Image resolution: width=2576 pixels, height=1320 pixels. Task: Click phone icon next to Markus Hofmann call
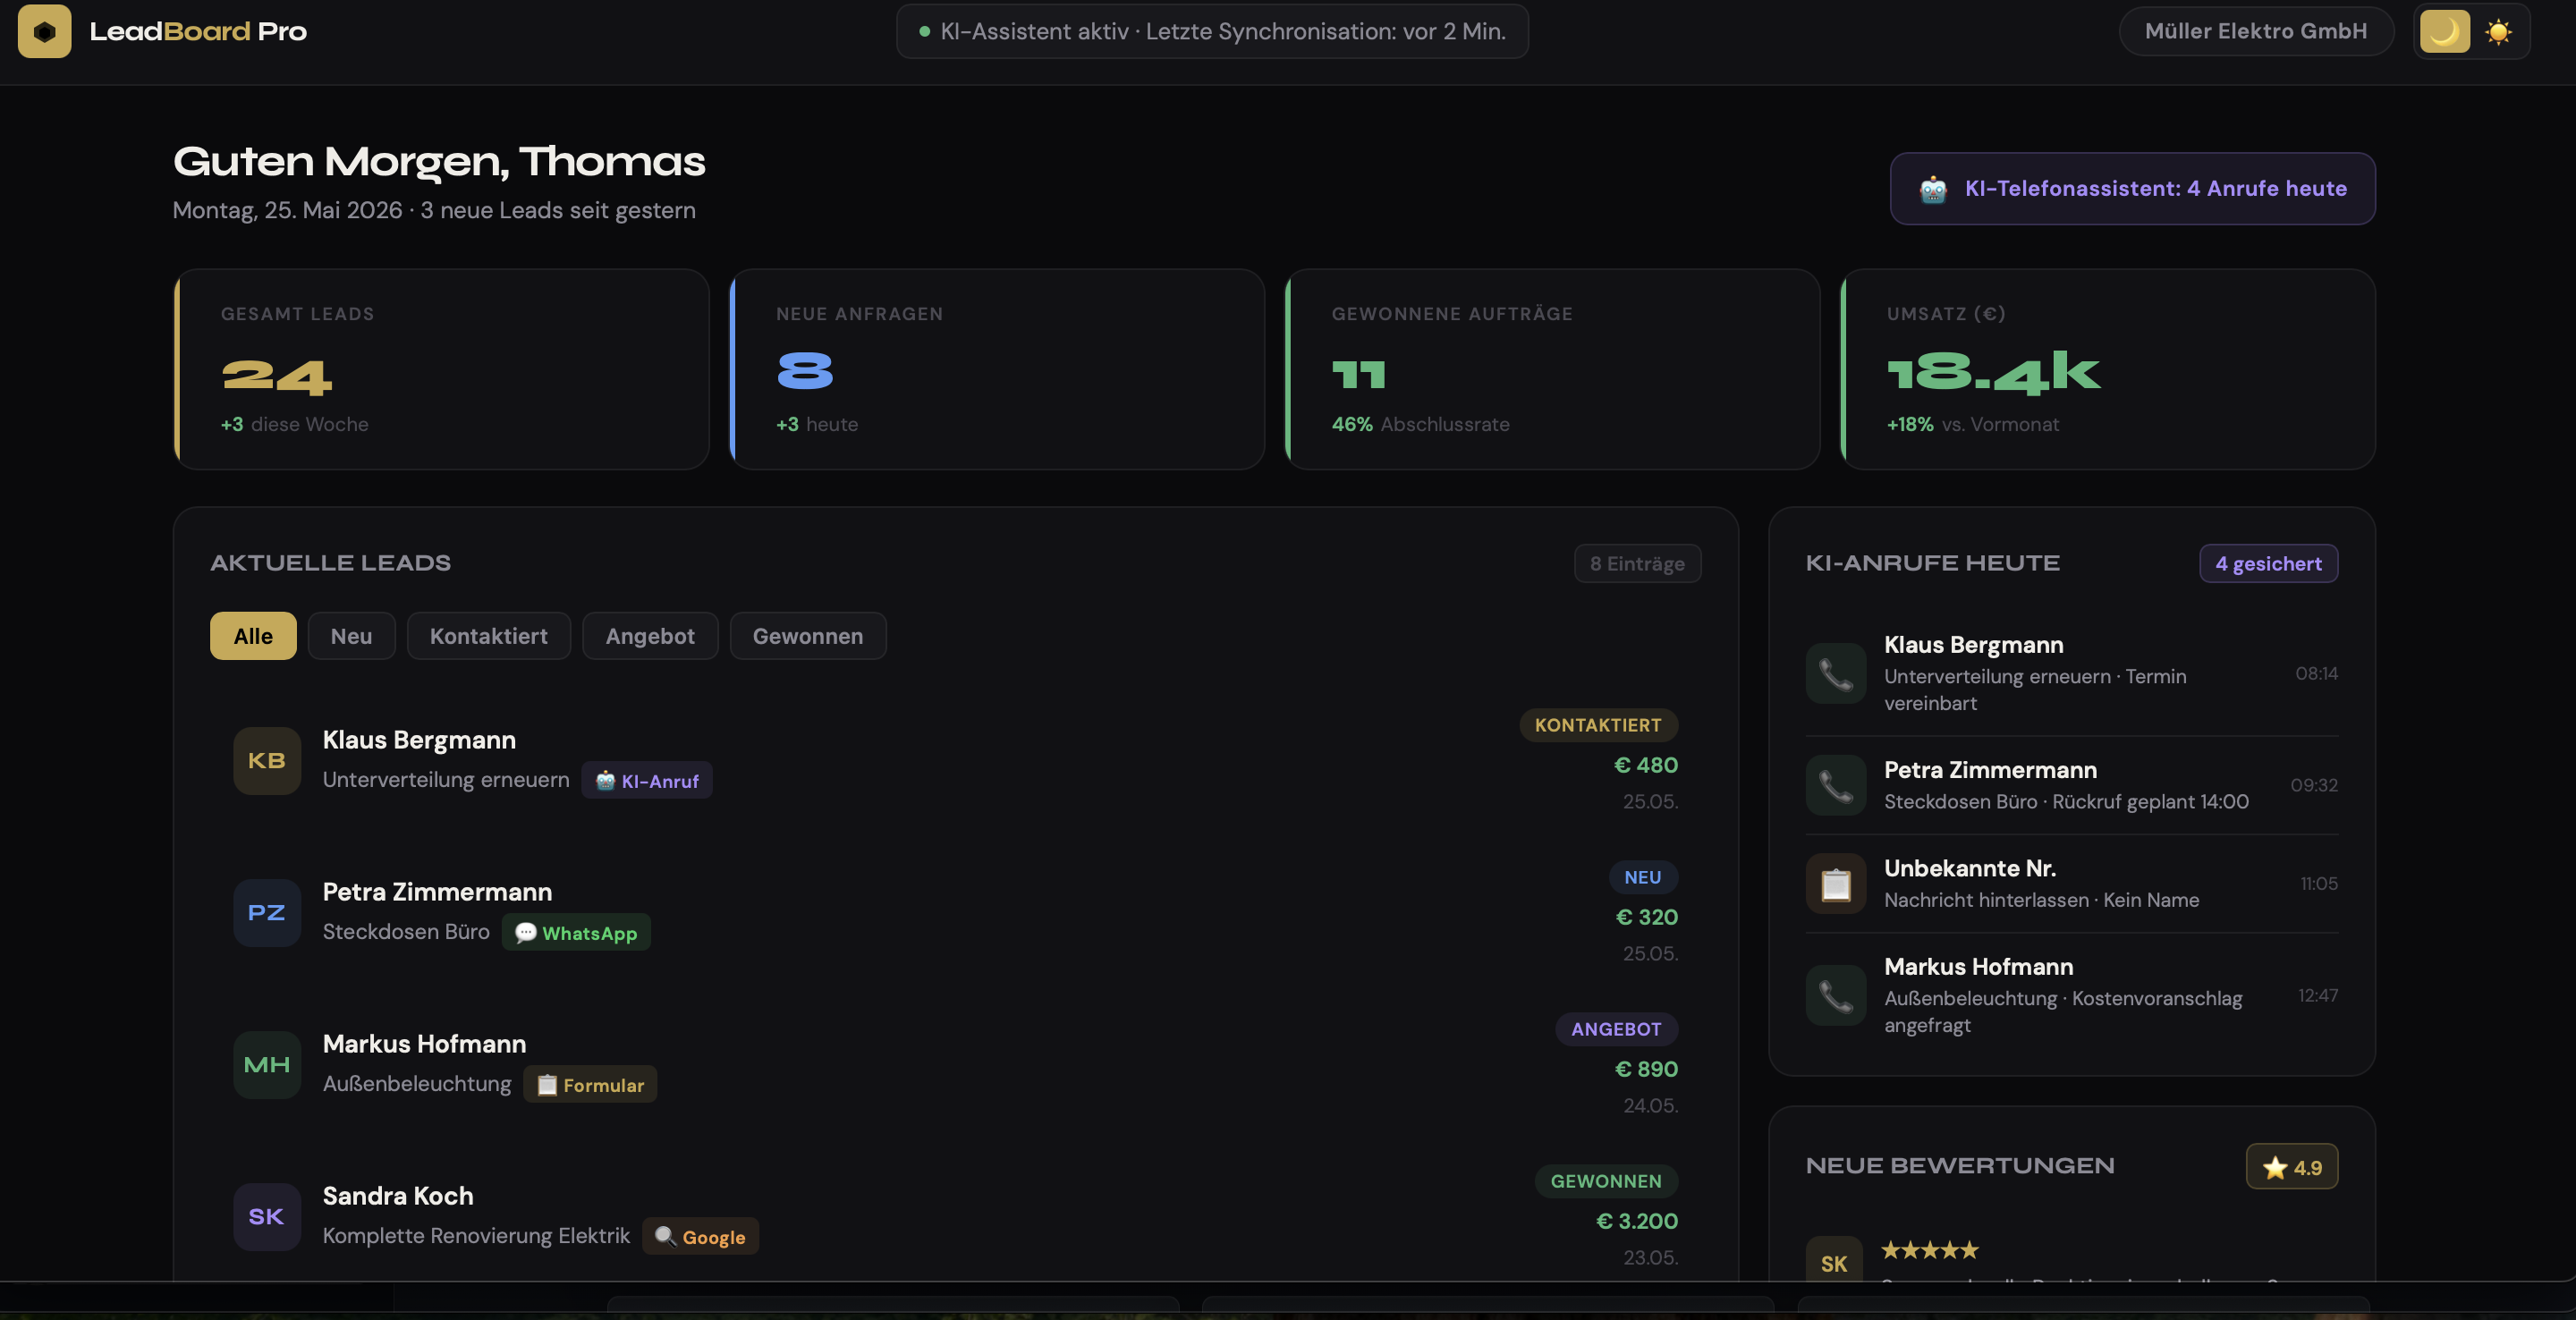click(1836, 996)
